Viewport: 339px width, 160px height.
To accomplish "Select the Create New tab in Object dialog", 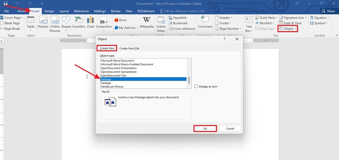I will pyautogui.click(x=107, y=48).
